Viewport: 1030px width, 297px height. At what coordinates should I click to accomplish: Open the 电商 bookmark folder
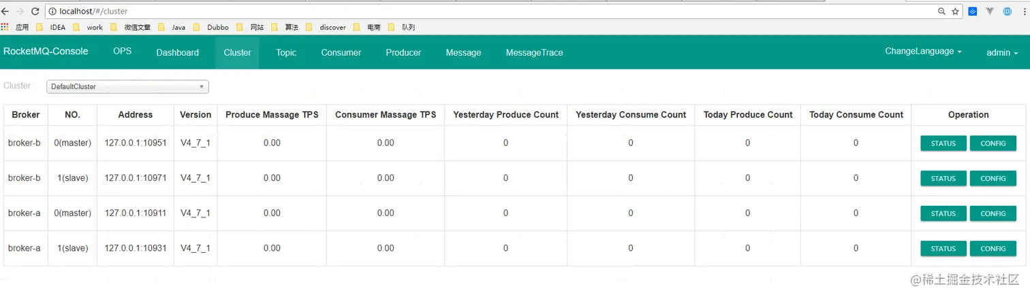pyautogui.click(x=366, y=27)
